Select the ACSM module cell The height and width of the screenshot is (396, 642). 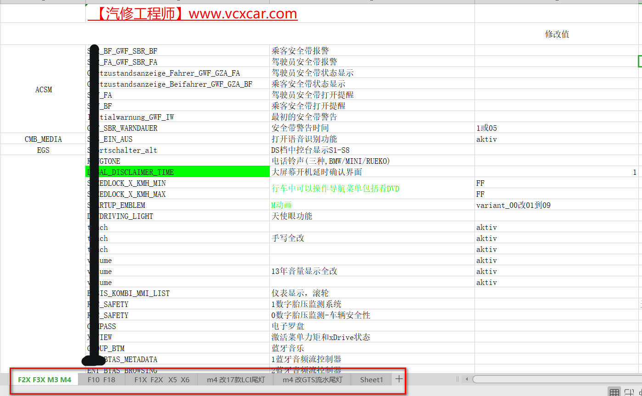44,89
